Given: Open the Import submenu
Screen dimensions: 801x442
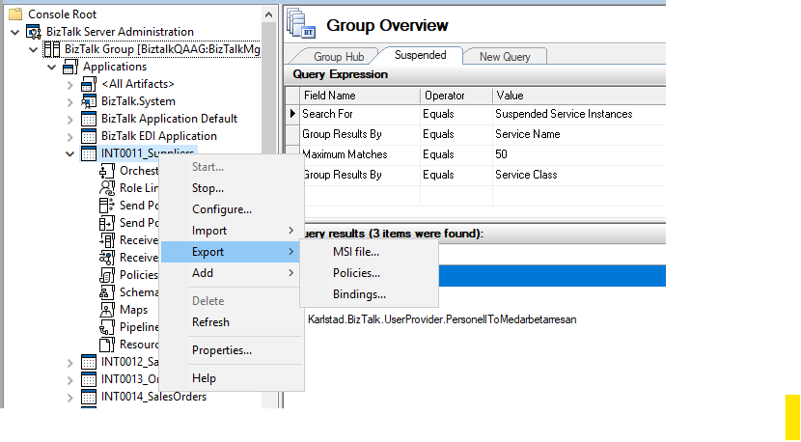Looking at the screenshot, I should pyautogui.click(x=232, y=231).
